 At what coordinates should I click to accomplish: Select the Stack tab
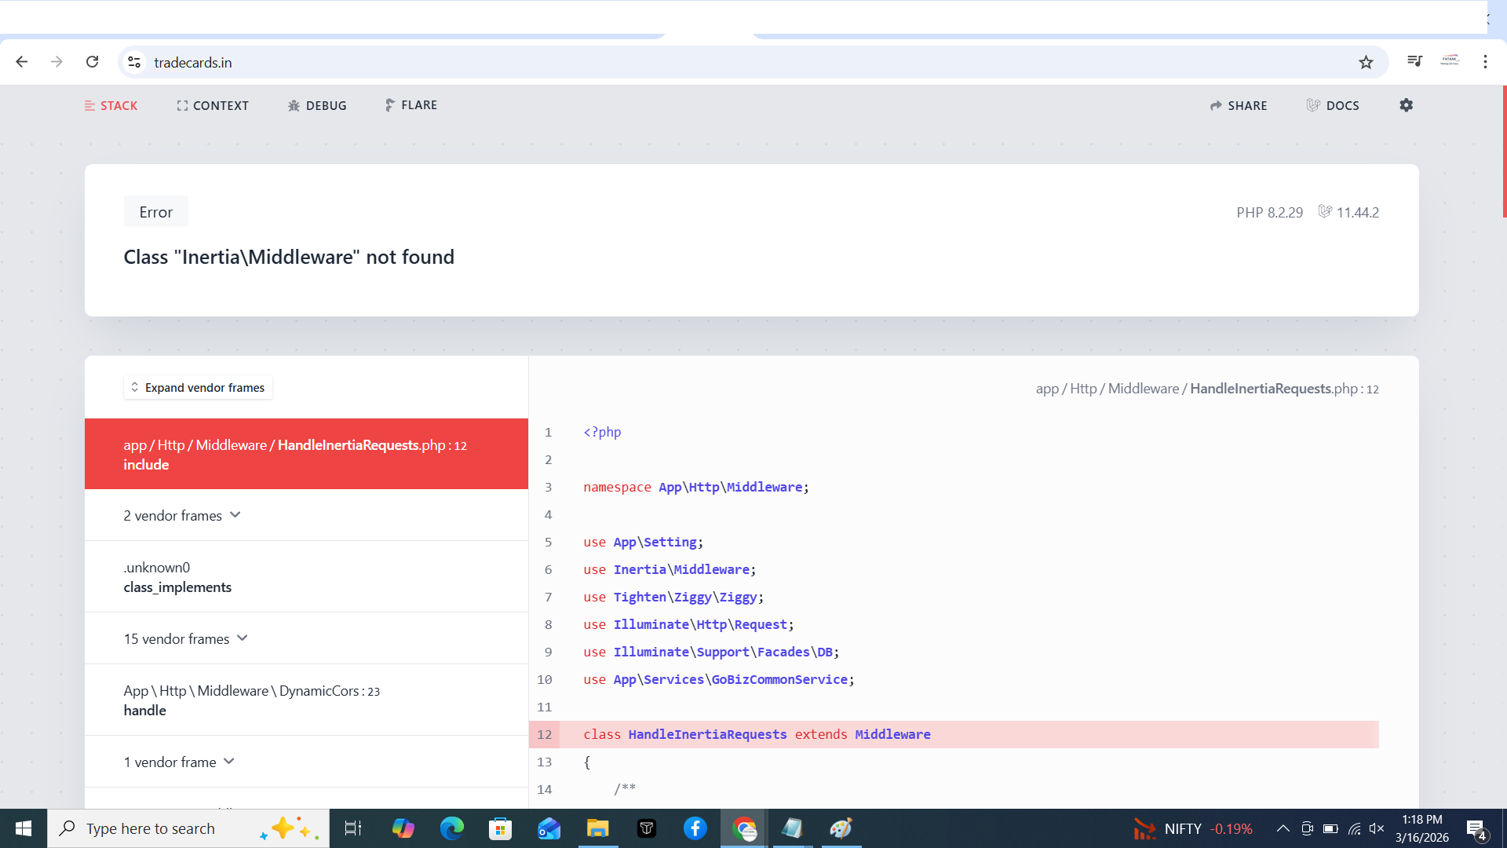111,105
